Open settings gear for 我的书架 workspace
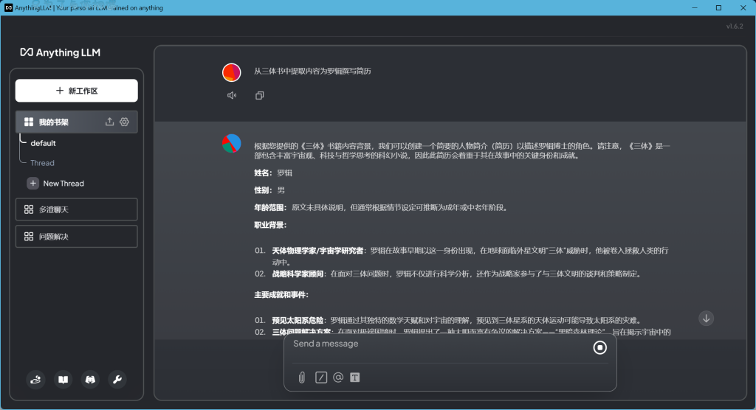This screenshot has height=410, width=756. 124,122
